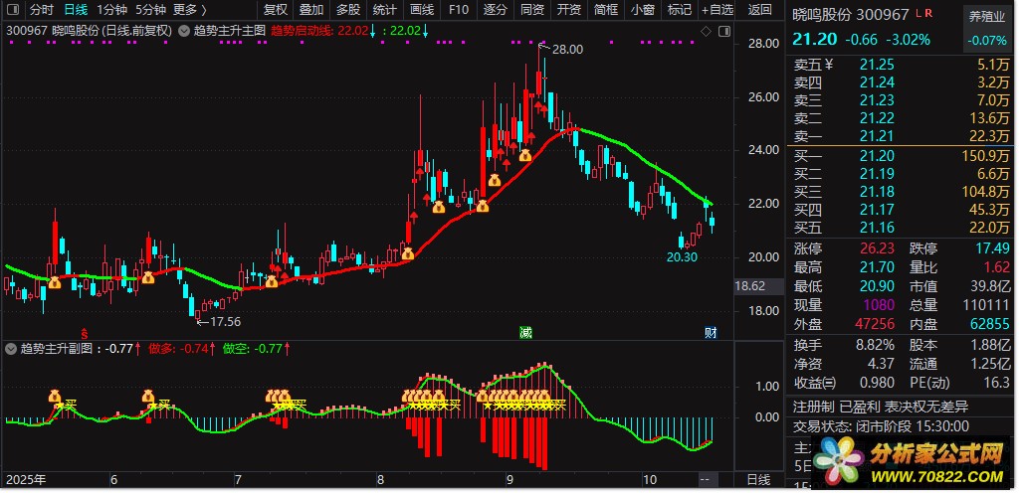Click the 返回 back button

759,10
